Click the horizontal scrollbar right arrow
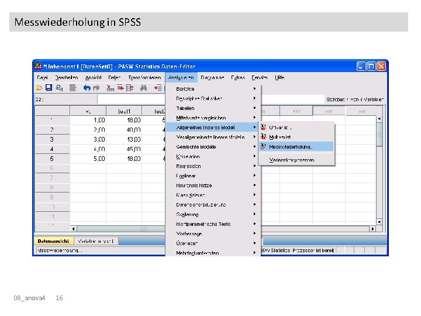The height and width of the screenshot is (316, 421). coord(372,229)
